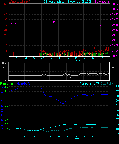The height and width of the screenshot is (144, 119).
Task: Select temperature scale value "49"
Action: point(117,124)
